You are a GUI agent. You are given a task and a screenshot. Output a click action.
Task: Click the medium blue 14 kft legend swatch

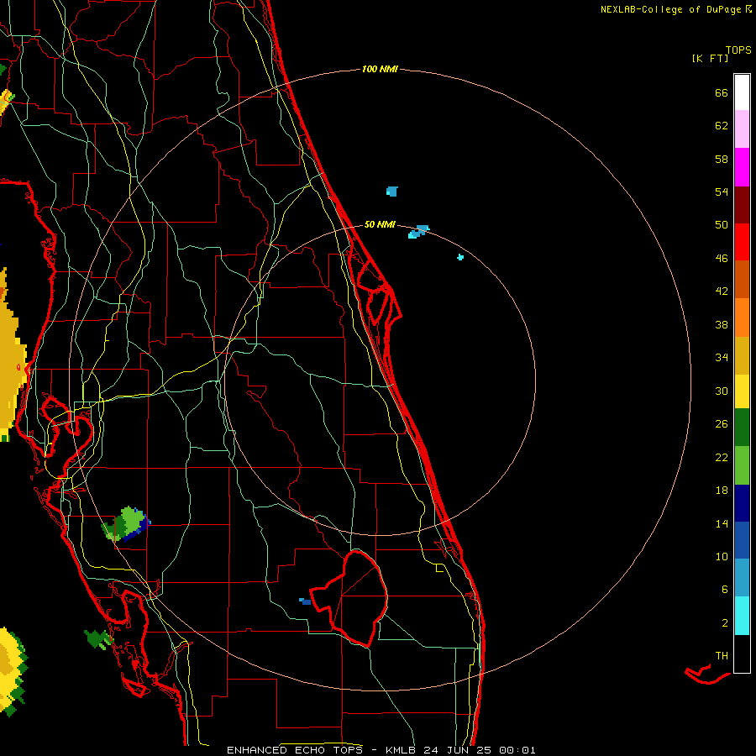point(742,540)
